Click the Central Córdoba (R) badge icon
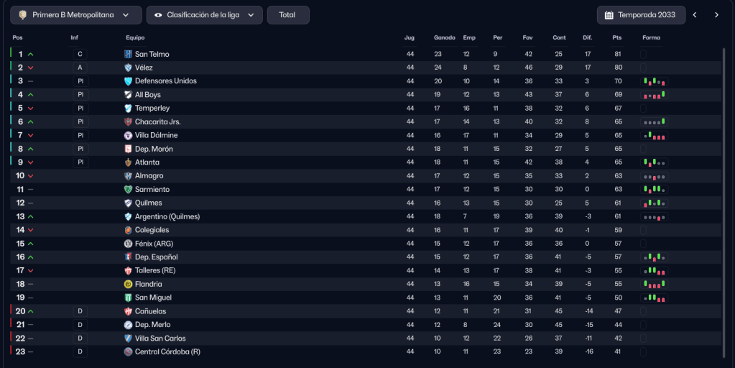This screenshot has height=368, width=735. [128, 351]
